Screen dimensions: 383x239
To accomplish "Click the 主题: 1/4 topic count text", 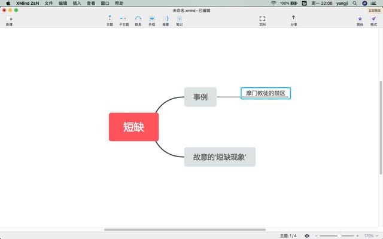I will click(x=288, y=236).
